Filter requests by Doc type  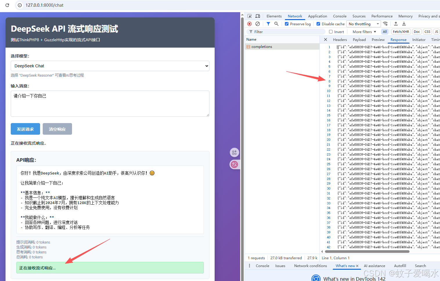(x=417, y=32)
